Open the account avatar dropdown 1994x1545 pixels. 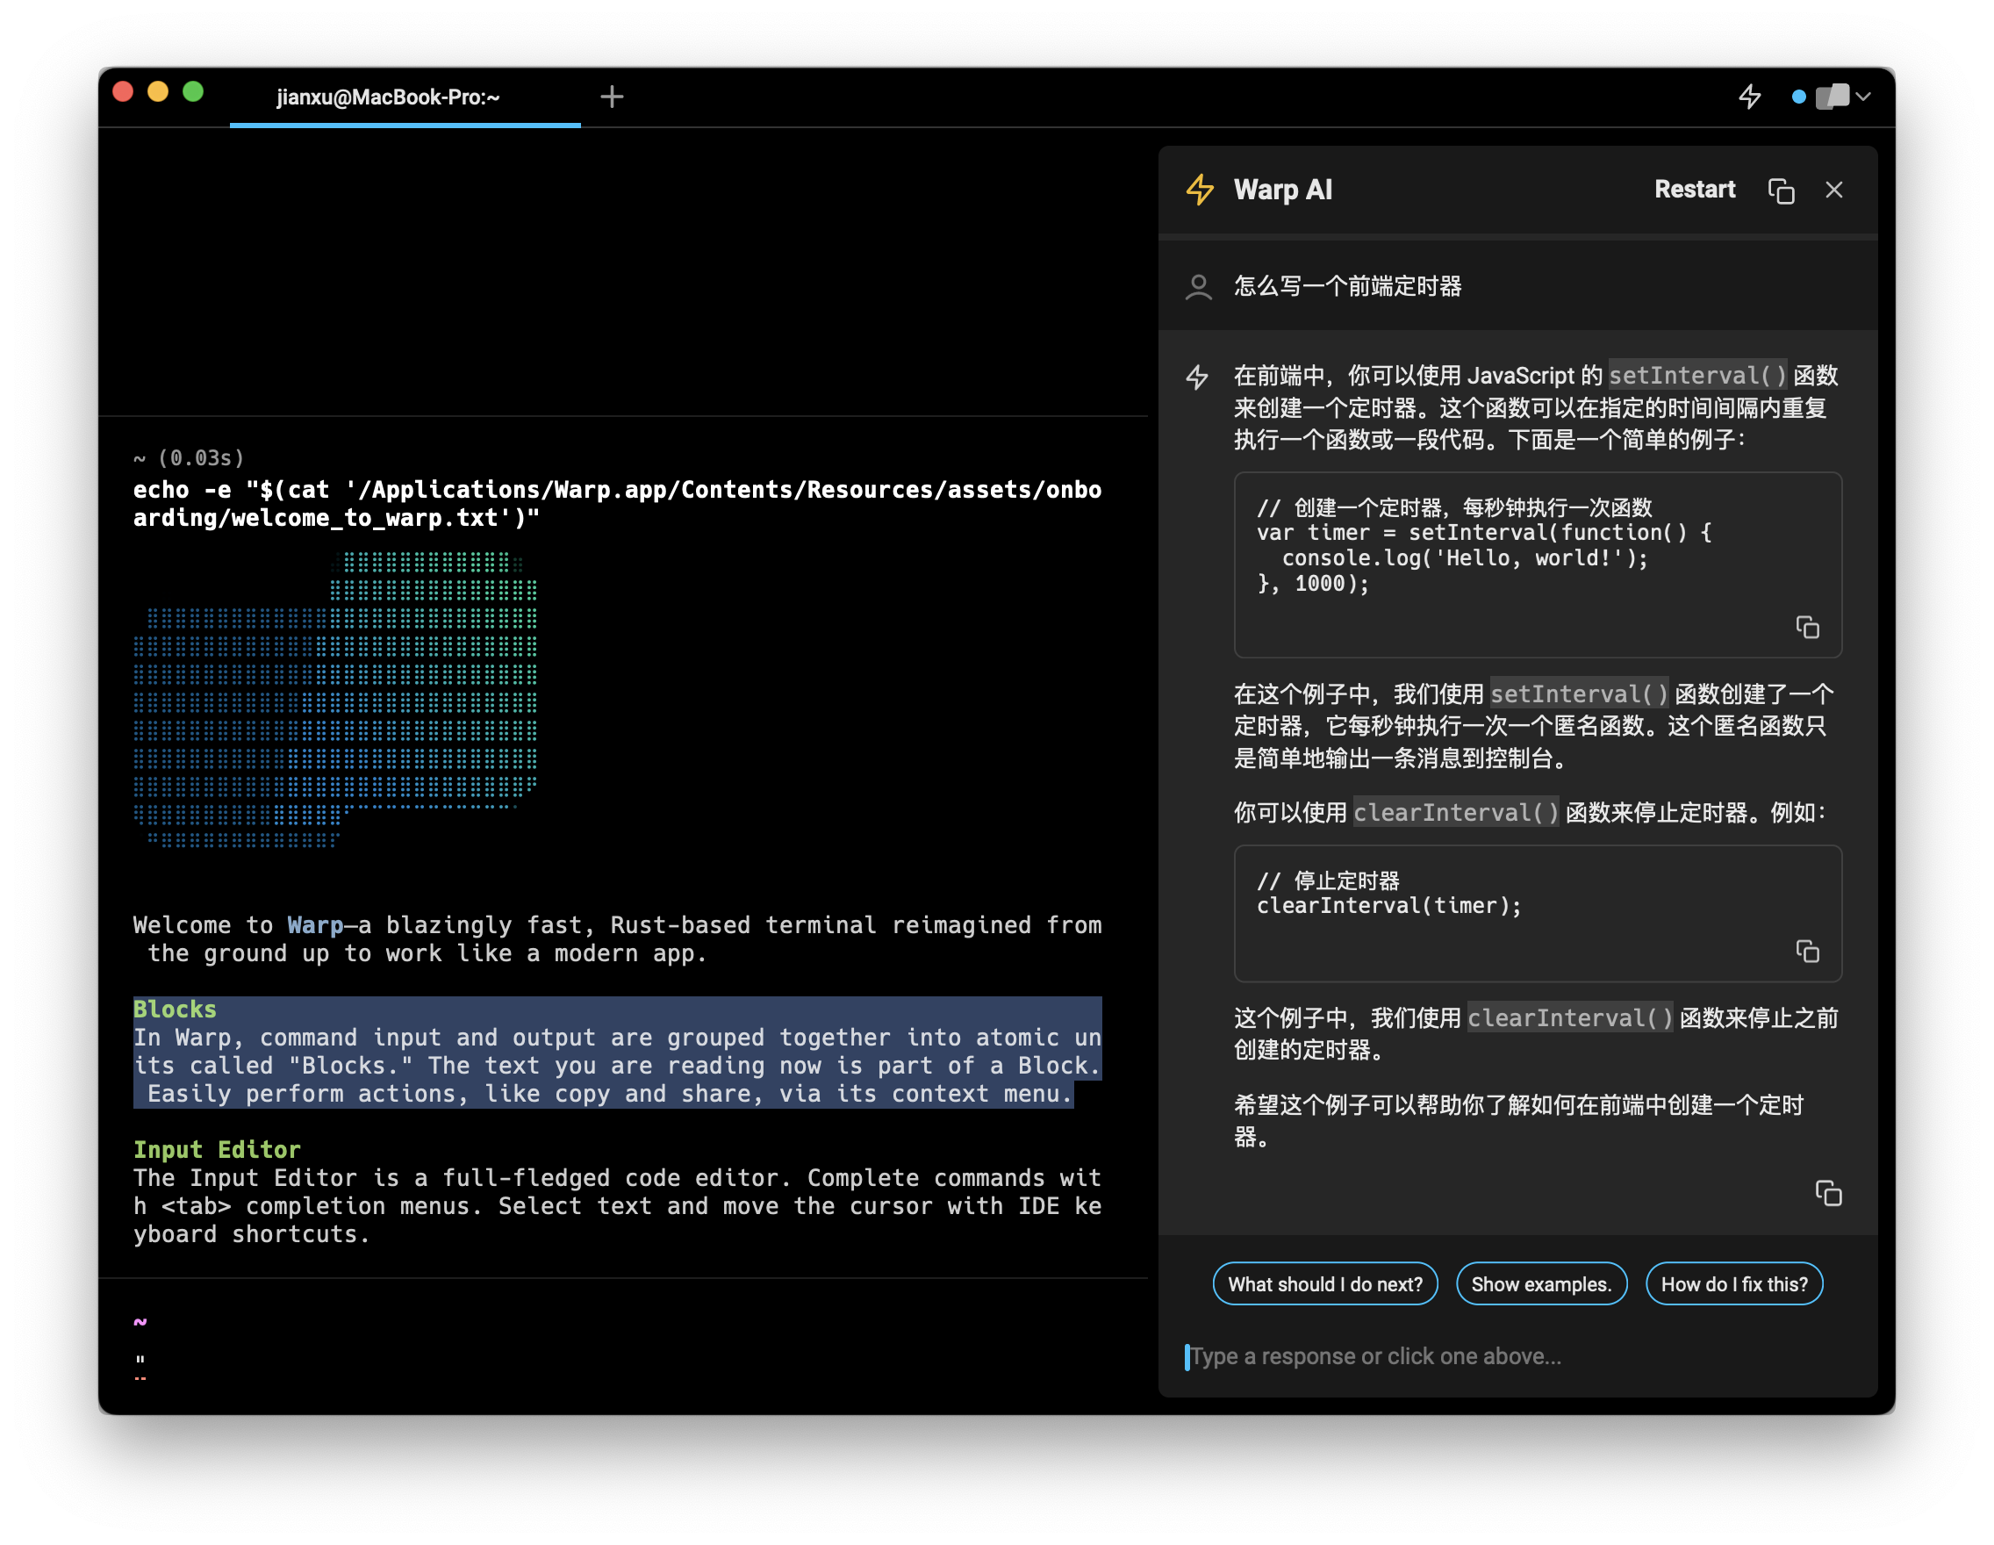tap(1832, 96)
